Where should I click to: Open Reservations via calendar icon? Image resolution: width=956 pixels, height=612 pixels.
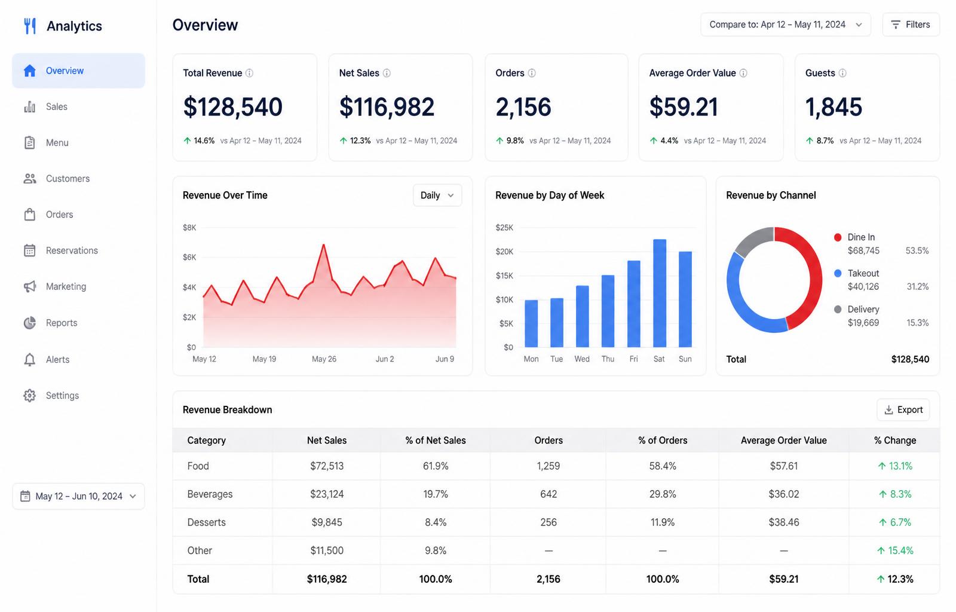point(29,250)
